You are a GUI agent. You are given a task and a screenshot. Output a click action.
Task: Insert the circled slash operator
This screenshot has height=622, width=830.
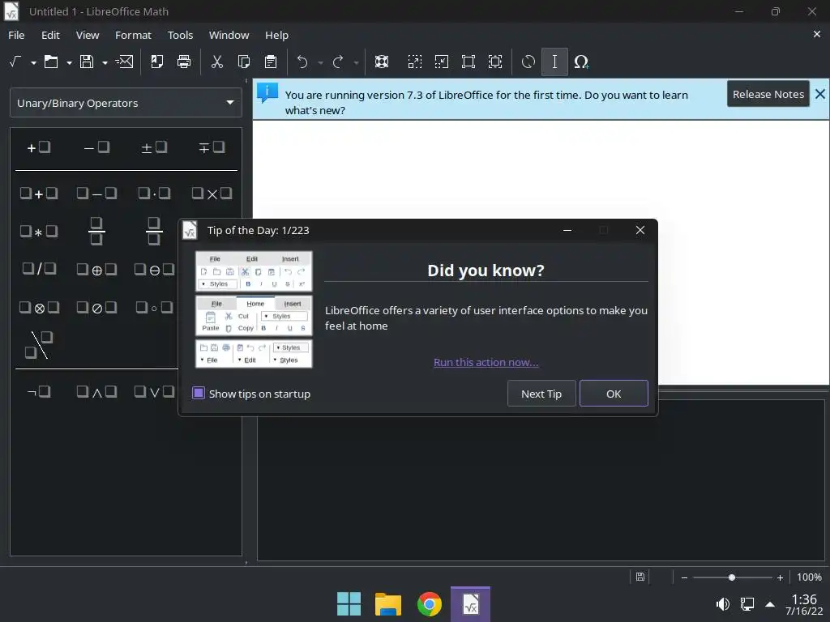point(96,308)
